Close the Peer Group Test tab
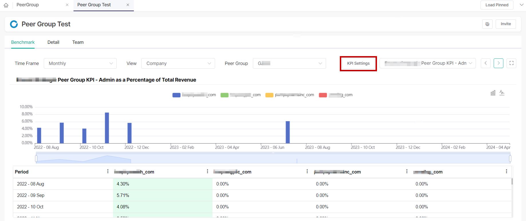The height and width of the screenshot is (221, 526). (128, 5)
